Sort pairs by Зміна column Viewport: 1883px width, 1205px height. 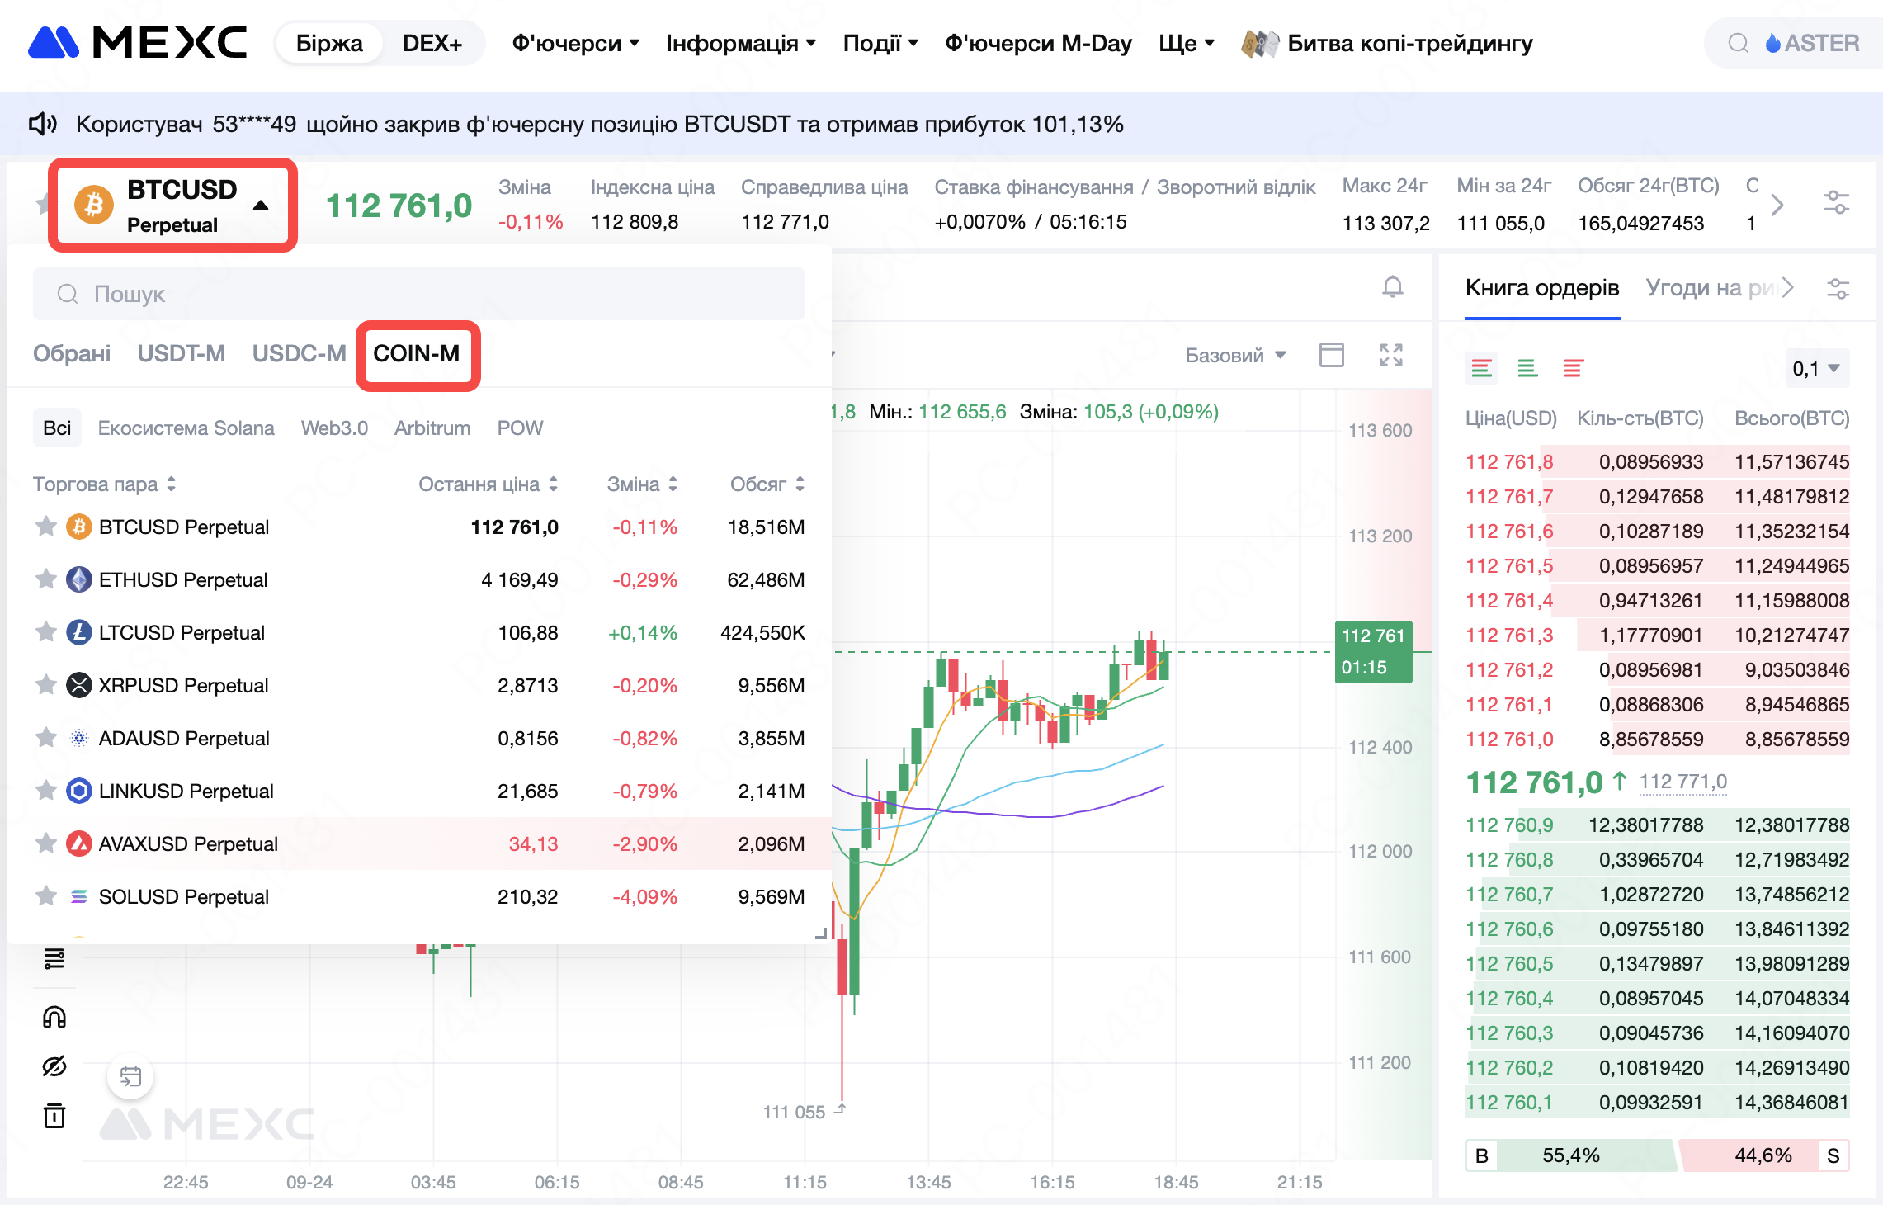point(641,484)
